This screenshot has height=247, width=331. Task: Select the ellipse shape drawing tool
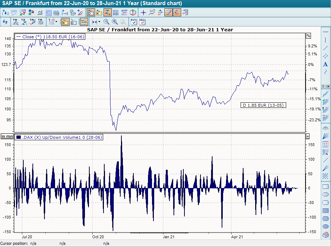click(326, 195)
